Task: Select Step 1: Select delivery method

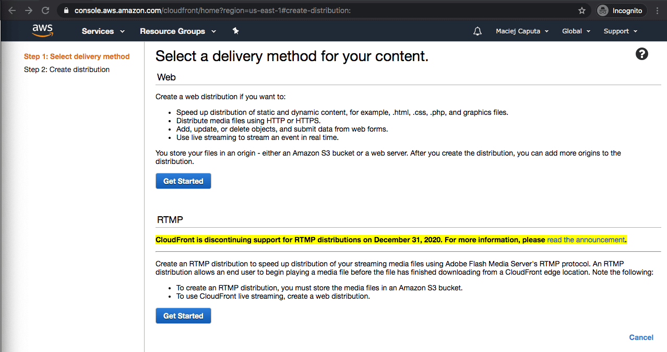Action: pos(77,56)
